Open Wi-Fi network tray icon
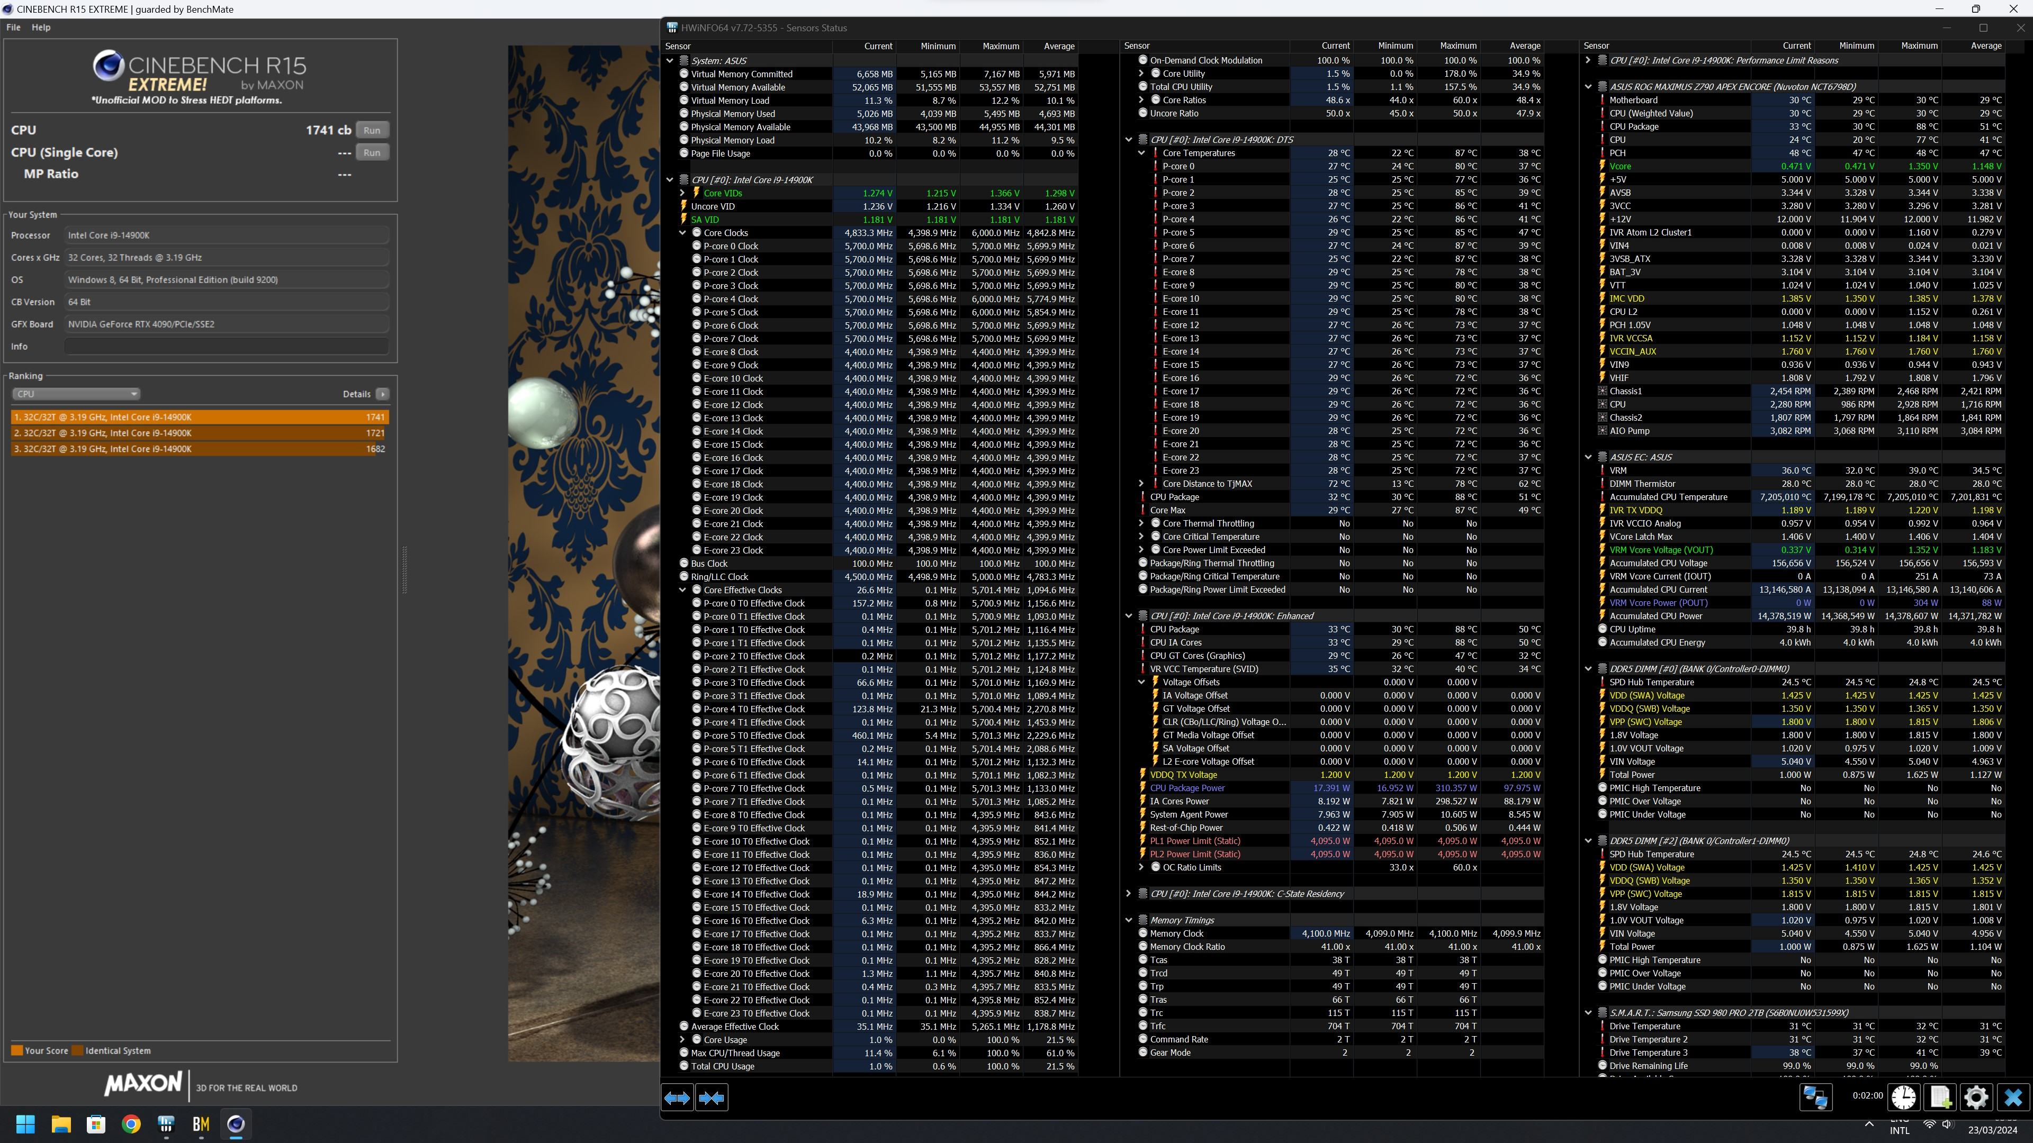Image resolution: width=2033 pixels, height=1143 pixels. click(x=1930, y=1124)
